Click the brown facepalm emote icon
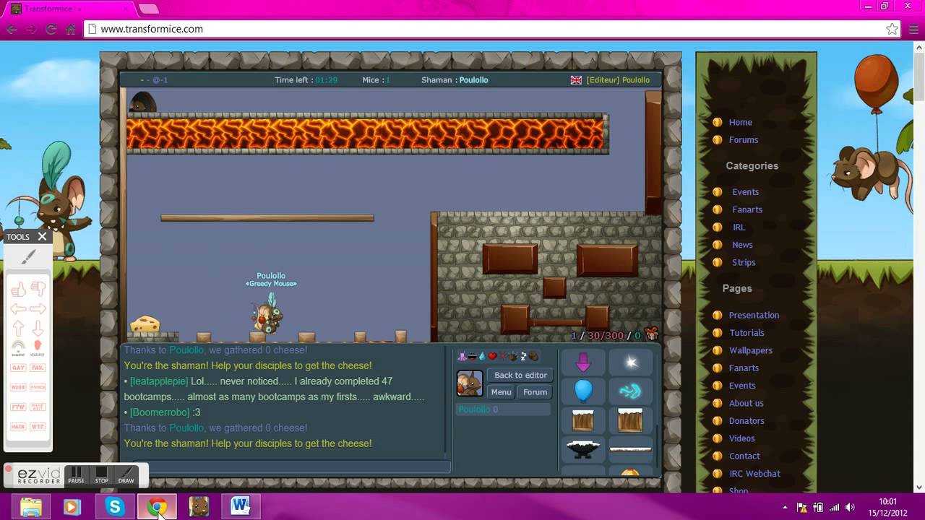 point(533,356)
